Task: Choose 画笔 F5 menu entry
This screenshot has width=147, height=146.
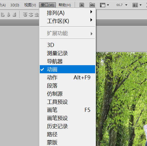Action: click(x=67, y=110)
